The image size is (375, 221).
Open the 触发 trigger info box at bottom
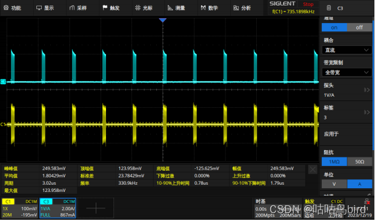(x=324, y=208)
